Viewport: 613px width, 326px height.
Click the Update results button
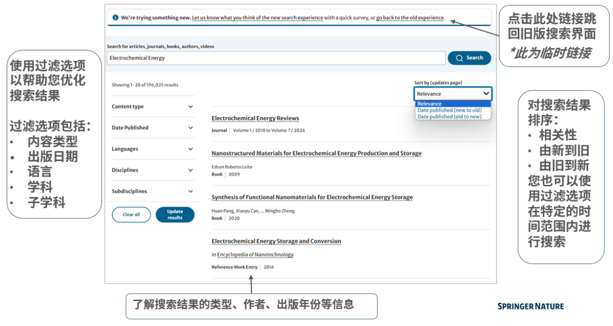coord(175,215)
